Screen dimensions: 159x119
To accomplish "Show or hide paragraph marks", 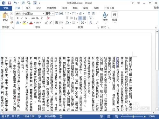I will tap(97, 22).
